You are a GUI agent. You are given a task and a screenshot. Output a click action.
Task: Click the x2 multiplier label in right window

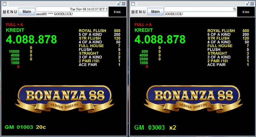(173, 128)
